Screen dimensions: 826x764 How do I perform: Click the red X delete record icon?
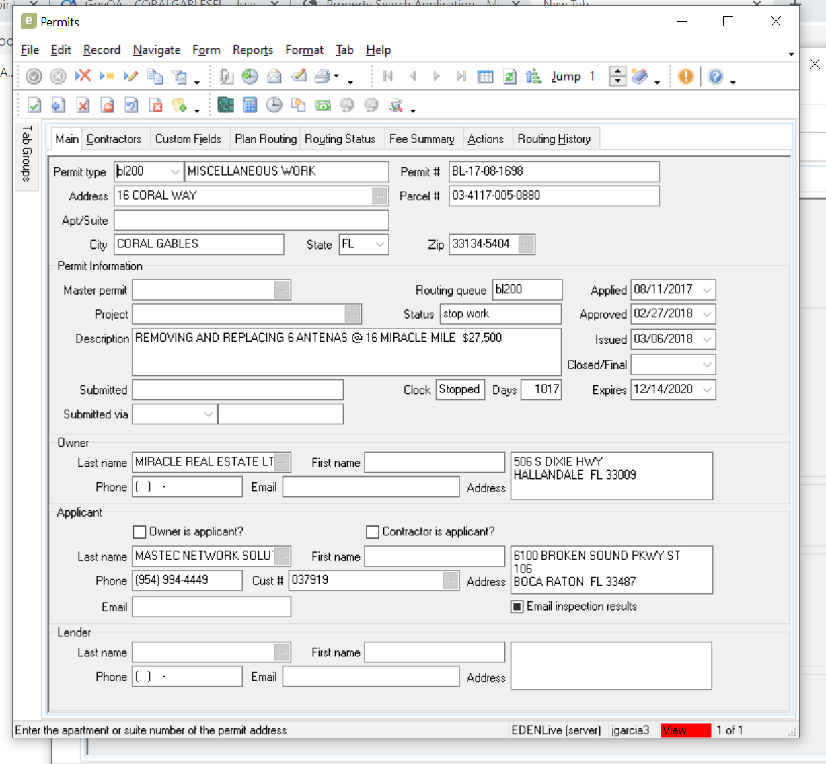(x=83, y=76)
